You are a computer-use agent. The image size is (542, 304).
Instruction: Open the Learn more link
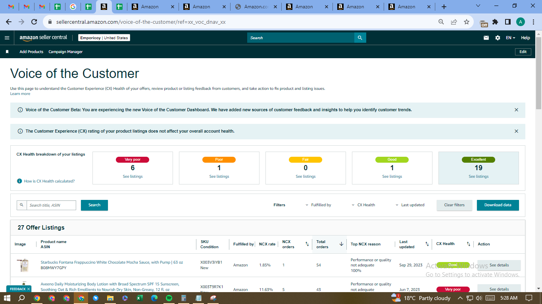[20, 94]
